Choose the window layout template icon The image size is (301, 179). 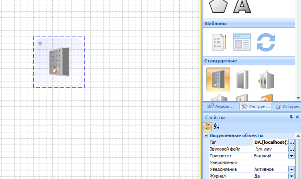242,42
